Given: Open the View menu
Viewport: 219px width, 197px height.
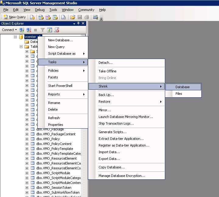Looking at the screenshot, I should tap(27, 10).
